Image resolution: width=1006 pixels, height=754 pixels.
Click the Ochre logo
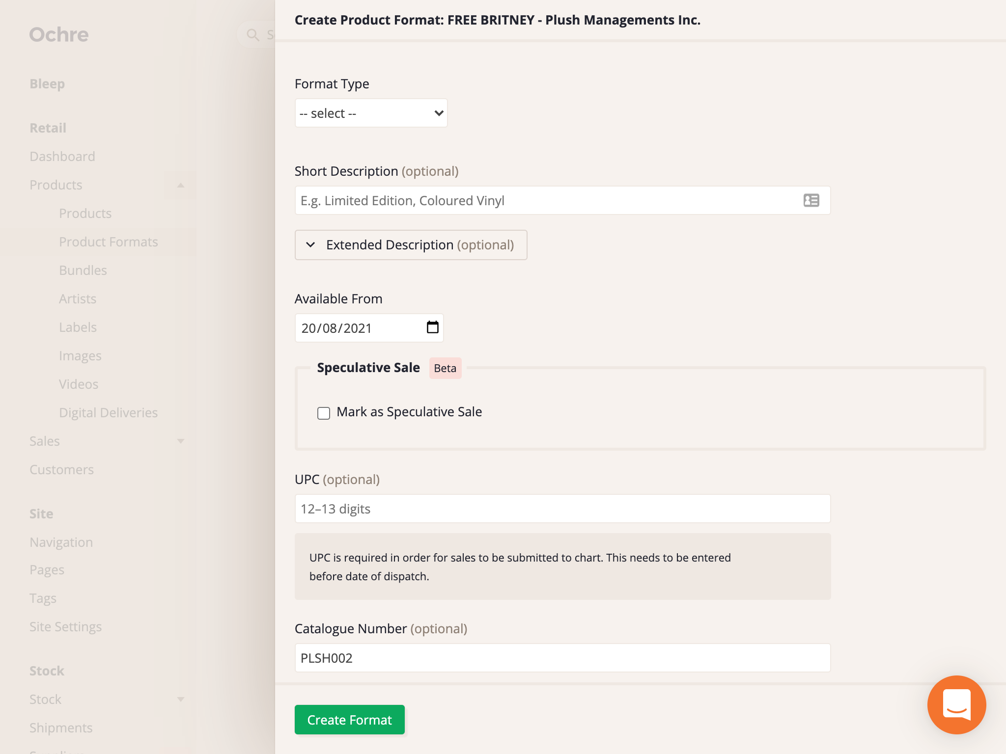click(x=59, y=35)
